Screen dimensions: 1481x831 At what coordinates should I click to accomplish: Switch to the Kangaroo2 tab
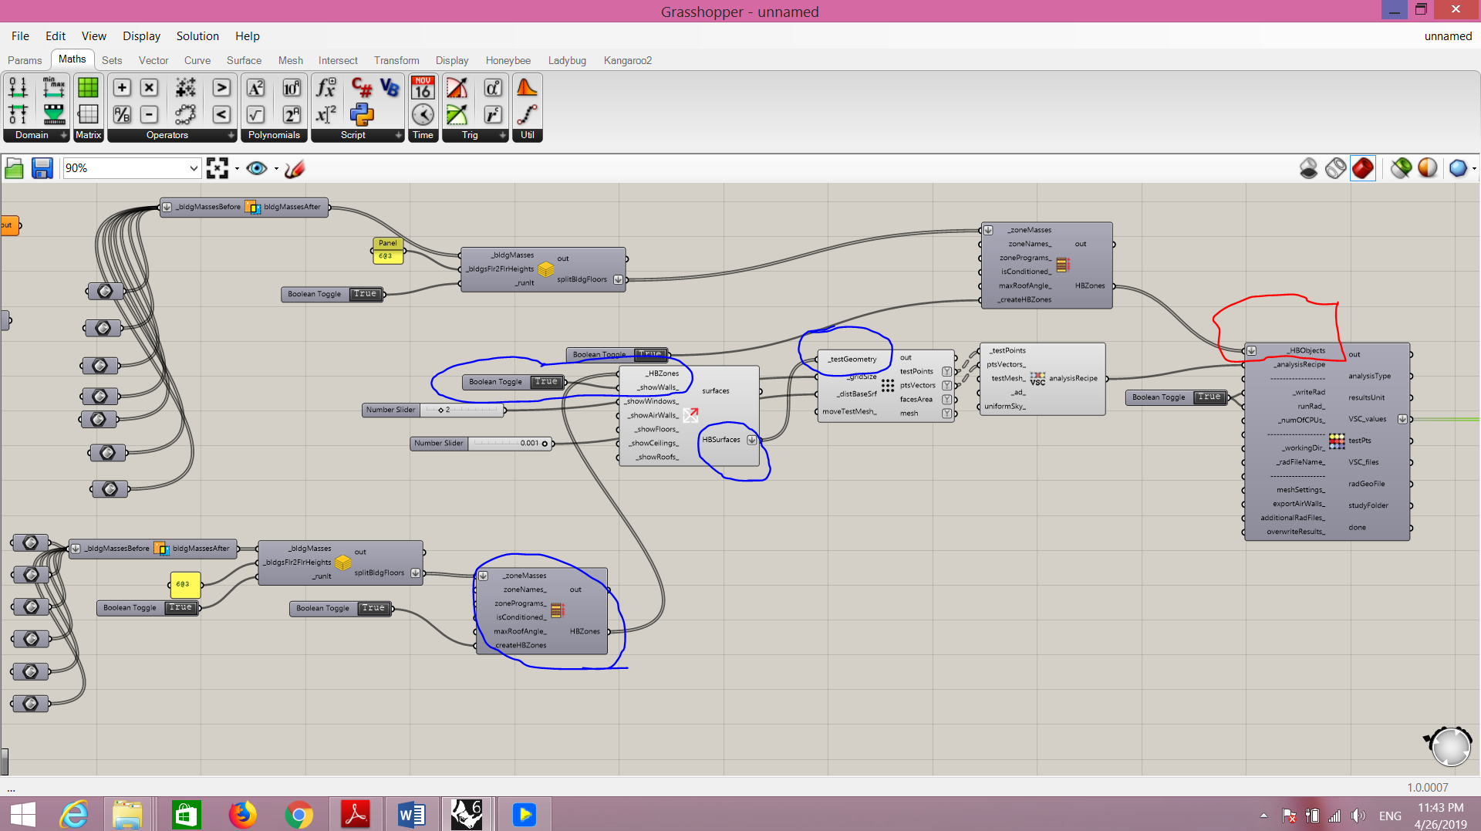click(x=628, y=60)
